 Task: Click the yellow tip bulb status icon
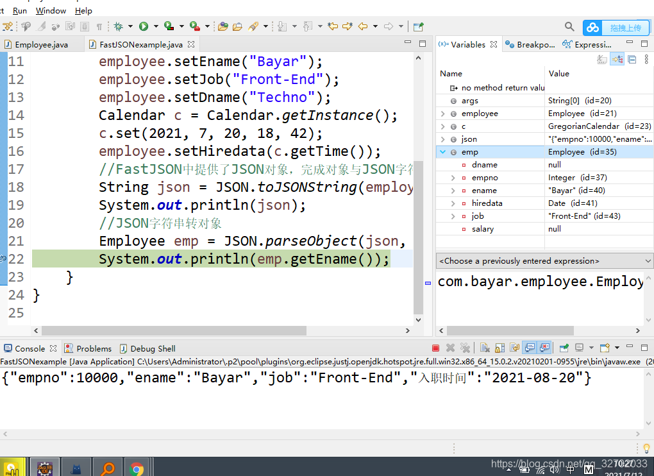pos(646,448)
